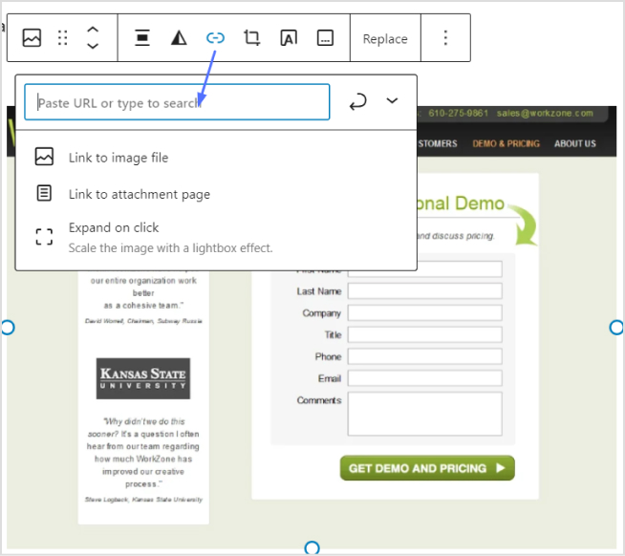
Task: Click the Comments box in image
Action: (425, 414)
